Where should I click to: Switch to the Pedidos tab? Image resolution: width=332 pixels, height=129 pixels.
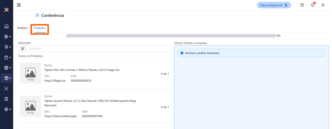pos(22,28)
